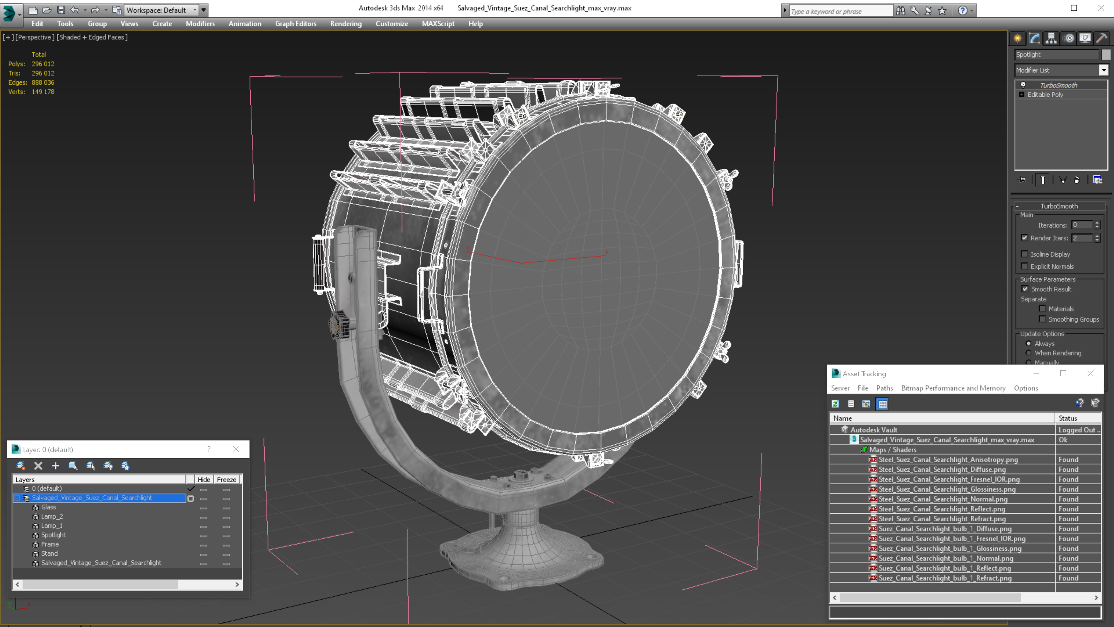This screenshot has height=627, width=1114.
Task: Open the Graph Editors menu
Action: 296,24
